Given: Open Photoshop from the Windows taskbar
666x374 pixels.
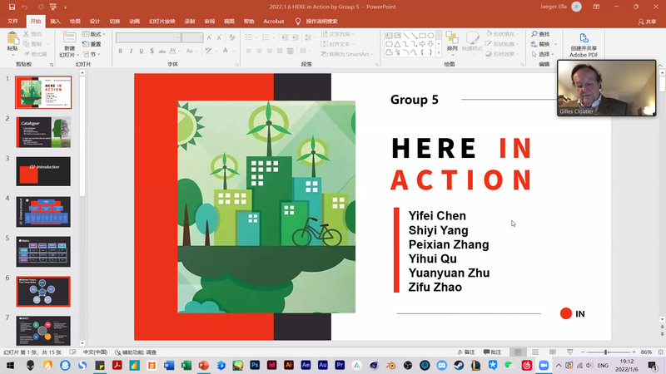Looking at the screenshot, I should (255, 365).
